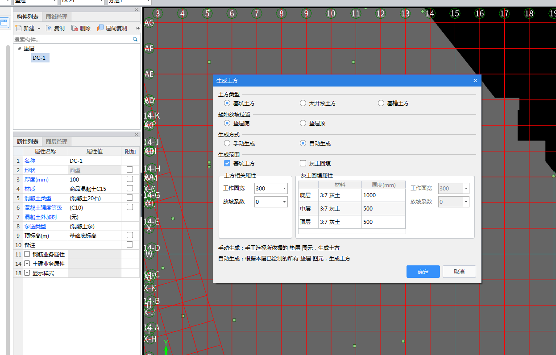Click 顶标高 value 基础底标高
Screen dimensions: 556x355
pyautogui.click(x=94, y=235)
